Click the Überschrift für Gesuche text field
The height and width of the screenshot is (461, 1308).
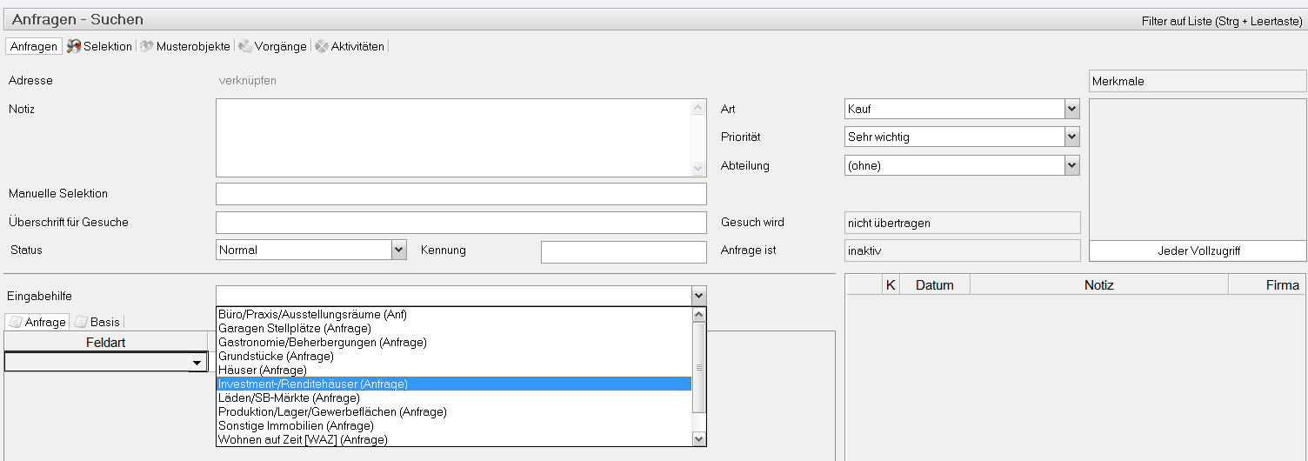point(461,223)
